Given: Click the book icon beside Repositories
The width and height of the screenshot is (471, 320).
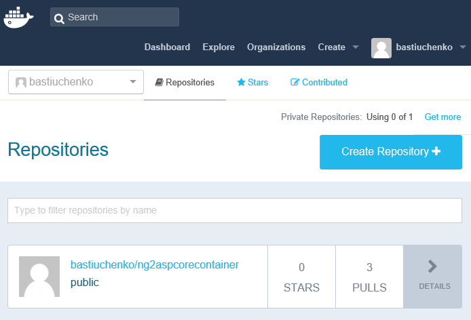Looking at the screenshot, I should pyautogui.click(x=159, y=82).
